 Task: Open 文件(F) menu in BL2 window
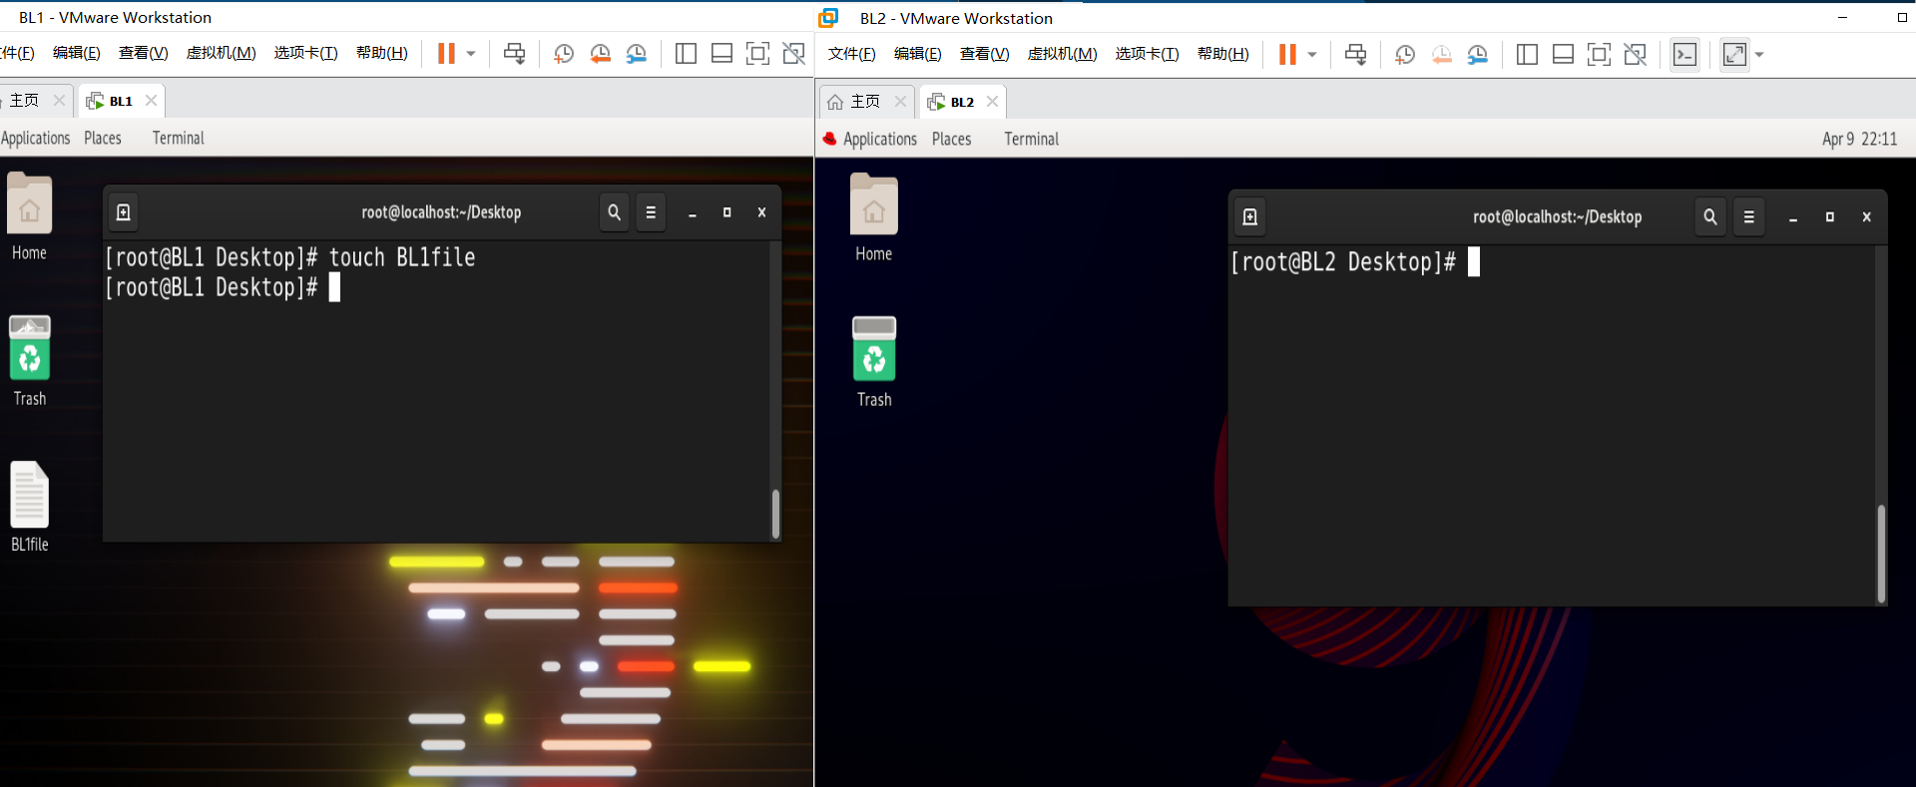[x=851, y=54]
